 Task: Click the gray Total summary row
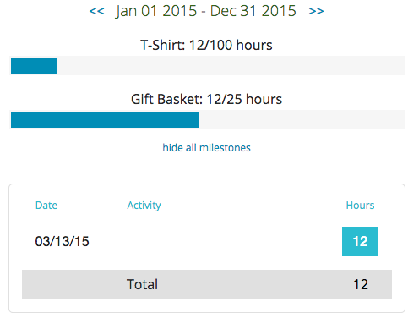(207, 284)
